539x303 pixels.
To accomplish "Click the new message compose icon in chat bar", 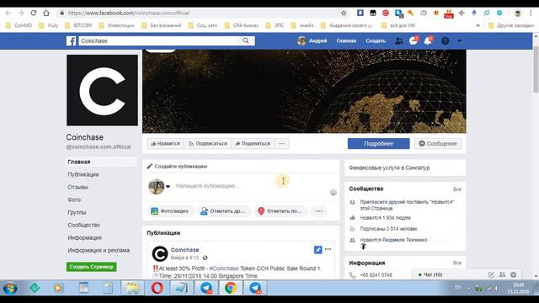I will pyautogui.click(x=491, y=274).
